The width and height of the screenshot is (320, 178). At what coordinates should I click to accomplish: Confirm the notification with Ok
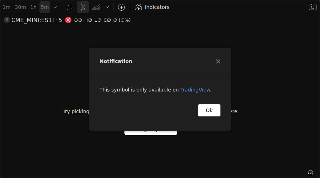[x=209, y=110]
